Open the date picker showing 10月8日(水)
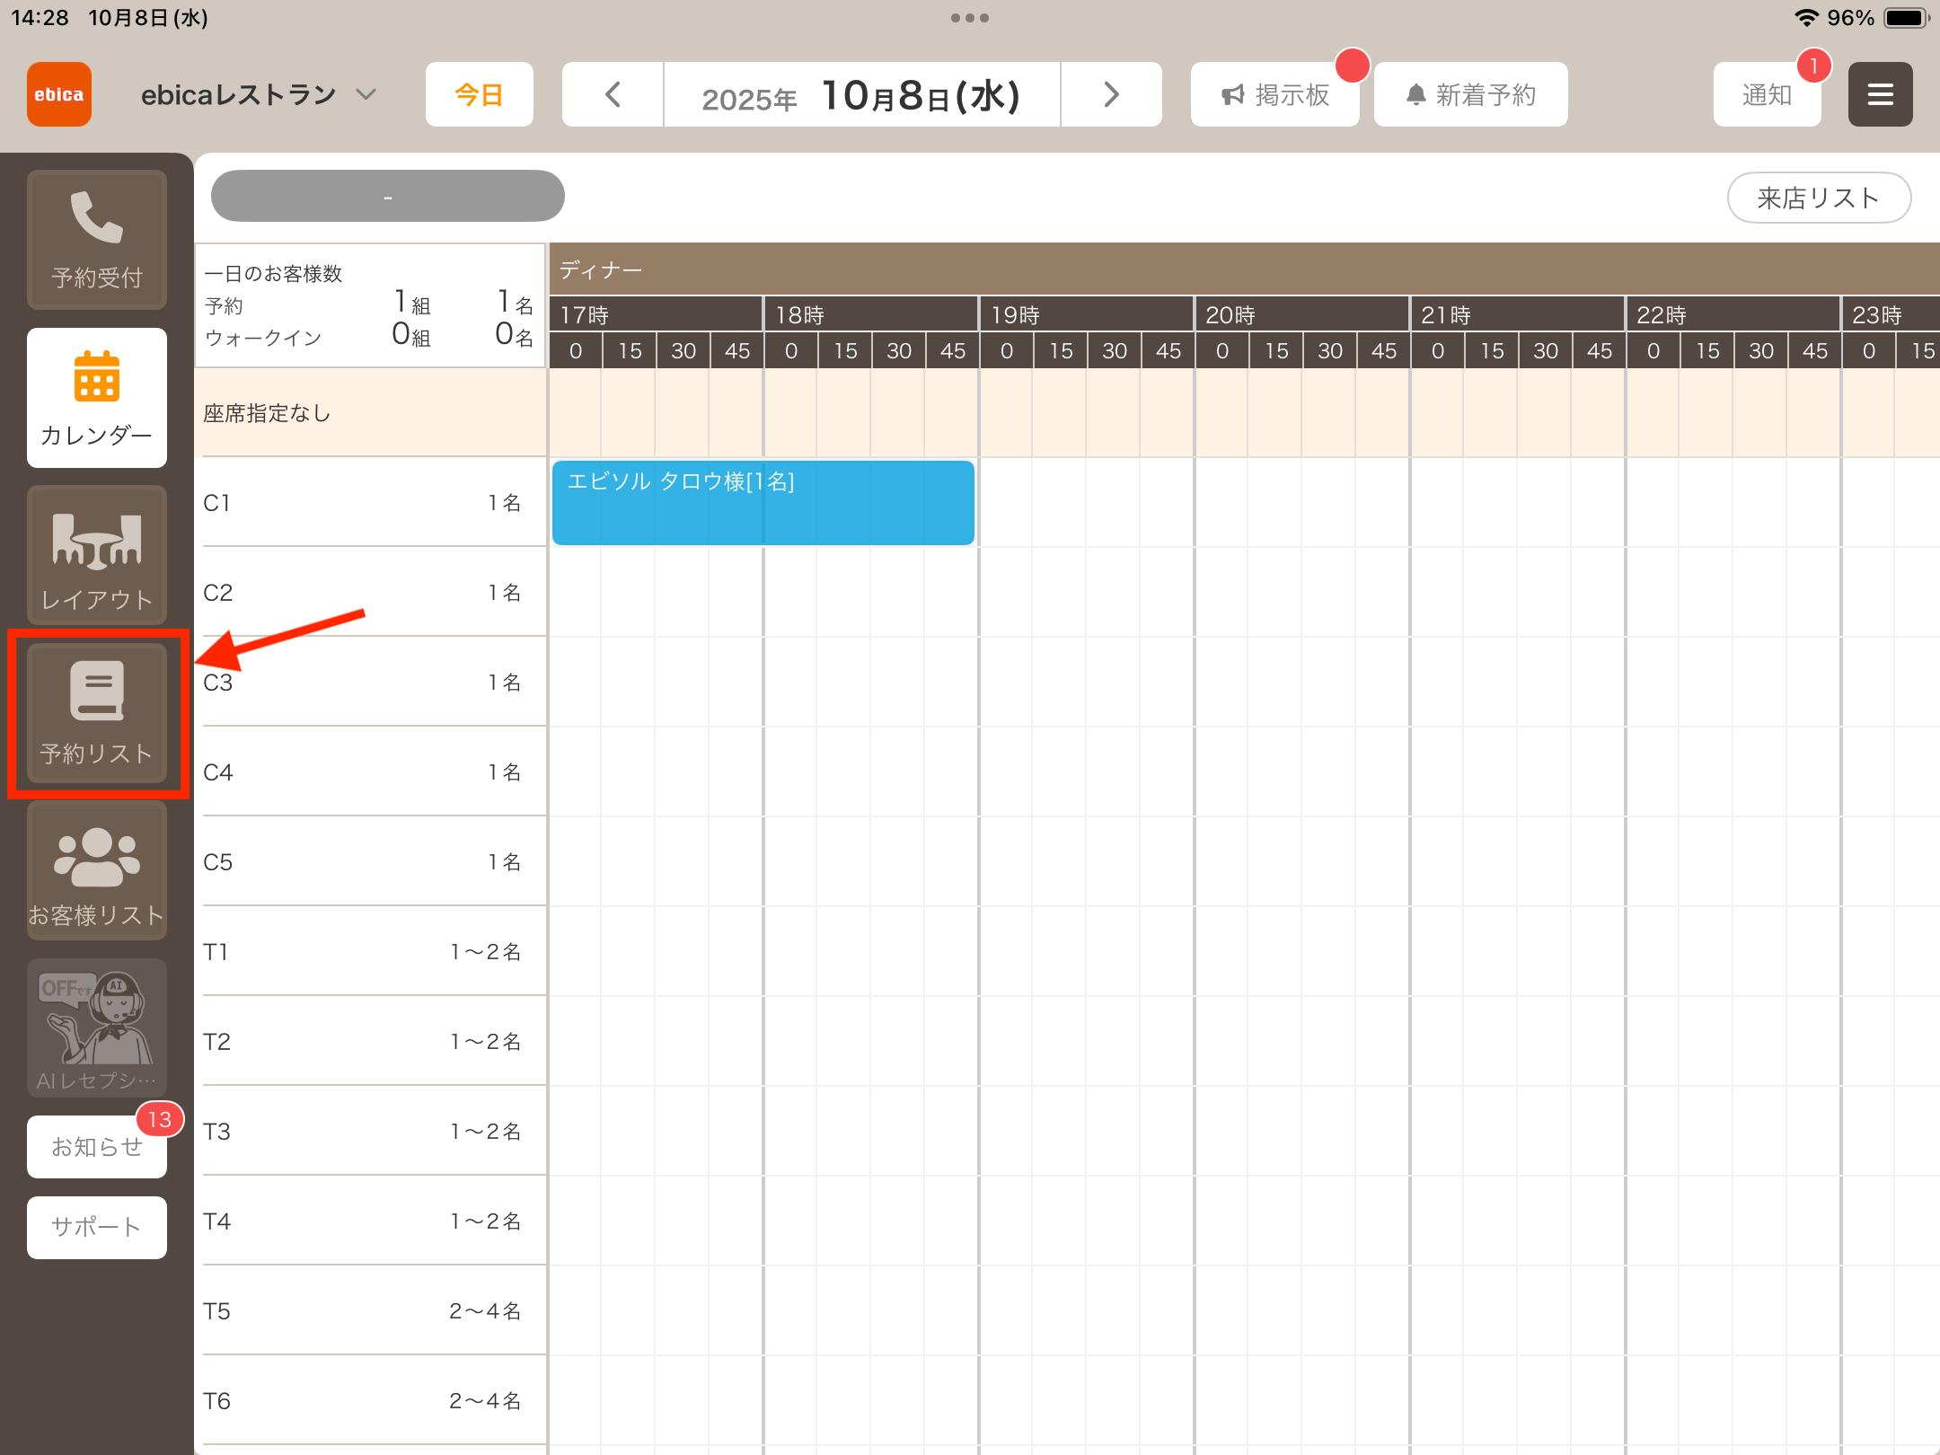Viewport: 1940px width, 1455px height. pyautogui.click(x=862, y=94)
